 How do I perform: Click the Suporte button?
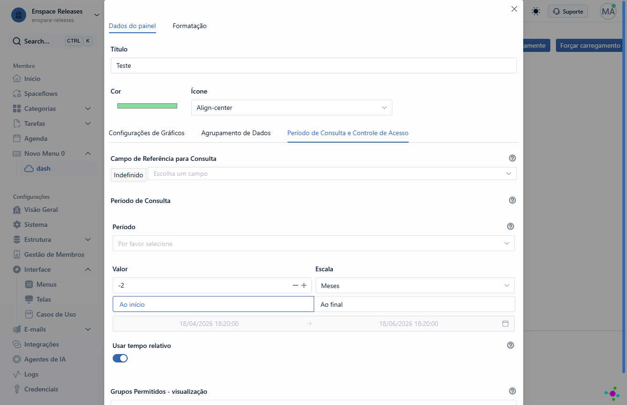pos(568,11)
